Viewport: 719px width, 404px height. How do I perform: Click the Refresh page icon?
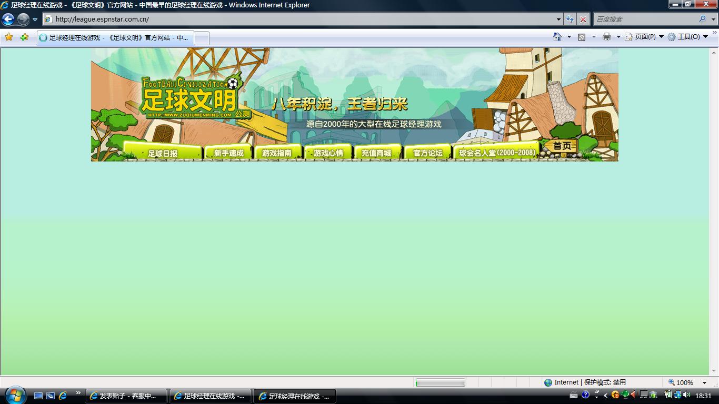click(x=570, y=19)
